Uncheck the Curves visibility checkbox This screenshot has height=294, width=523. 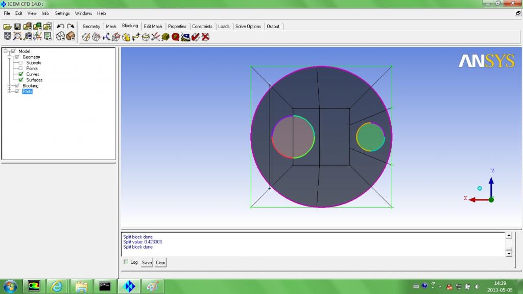21,74
